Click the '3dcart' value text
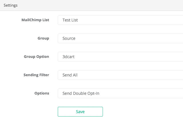The image size is (183, 122). (69, 57)
